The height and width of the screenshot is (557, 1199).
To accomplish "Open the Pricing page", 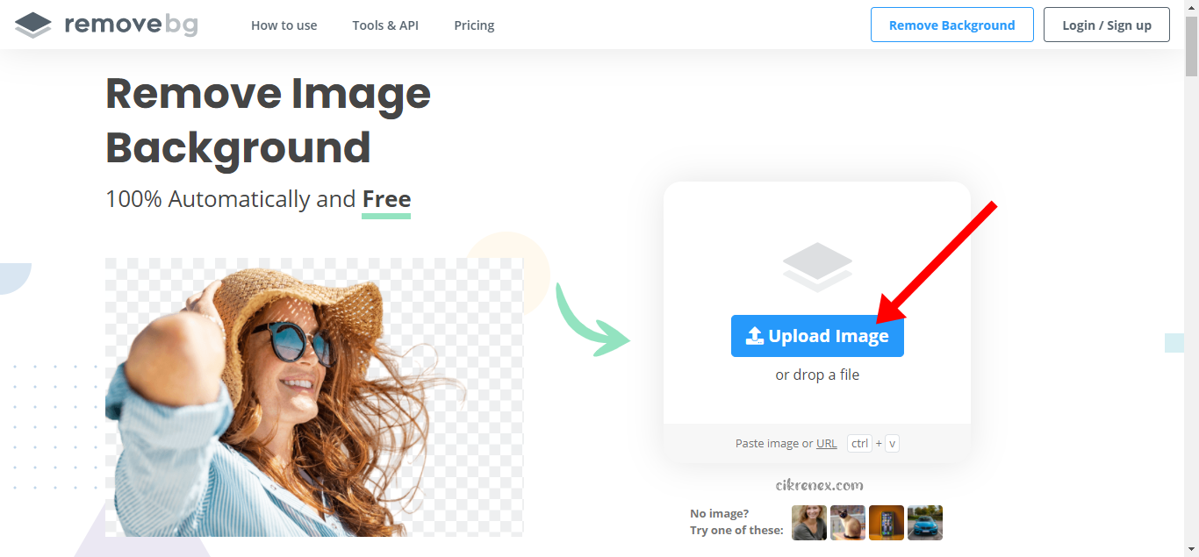I will click(473, 25).
